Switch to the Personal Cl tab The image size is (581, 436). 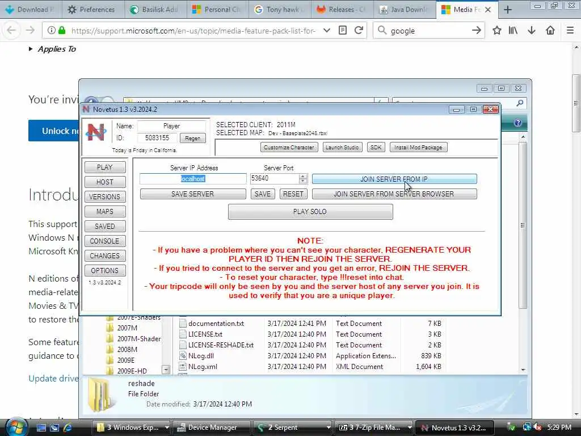pyautogui.click(x=216, y=10)
